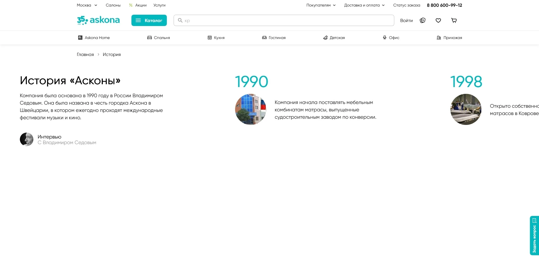Screen dimensions: 539x262
Task: Select the loyalty card icon next to Войти
Action: pos(422,20)
